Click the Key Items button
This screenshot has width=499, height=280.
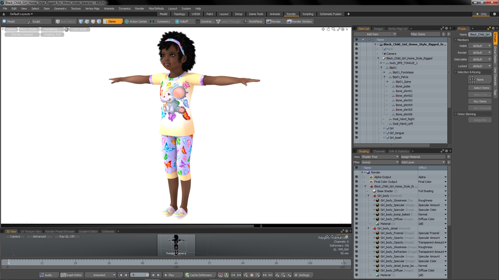(480, 101)
